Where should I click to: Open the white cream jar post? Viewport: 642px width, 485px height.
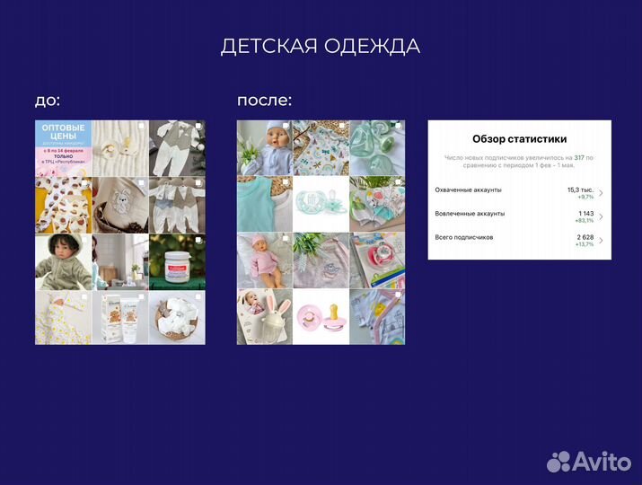[x=177, y=262]
